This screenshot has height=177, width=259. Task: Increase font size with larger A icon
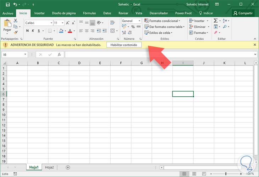(67, 23)
